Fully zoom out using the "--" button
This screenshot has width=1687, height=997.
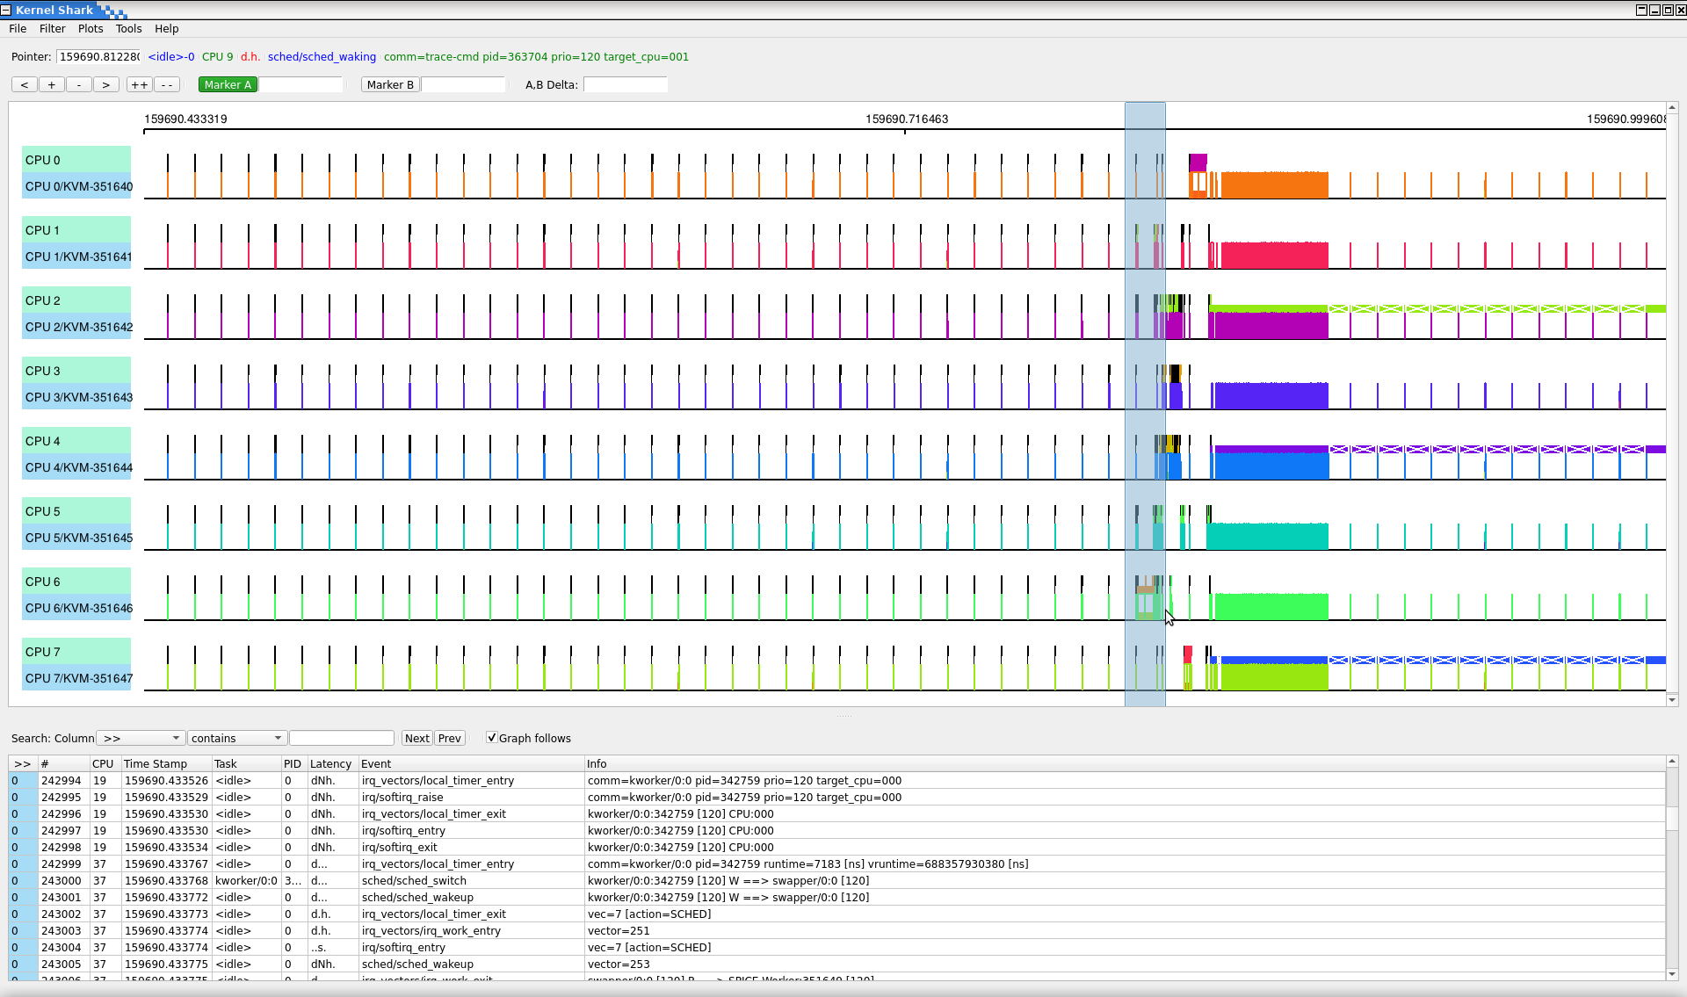click(x=166, y=84)
